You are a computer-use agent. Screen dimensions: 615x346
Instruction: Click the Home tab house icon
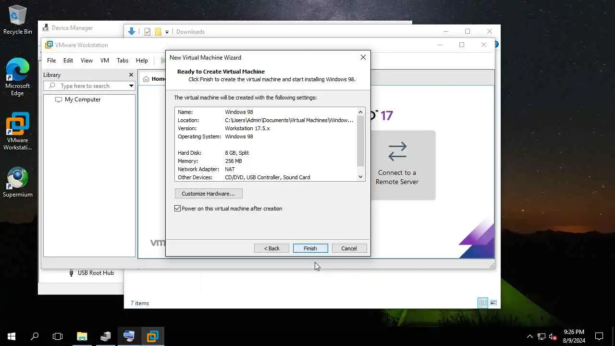click(x=146, y=79)
